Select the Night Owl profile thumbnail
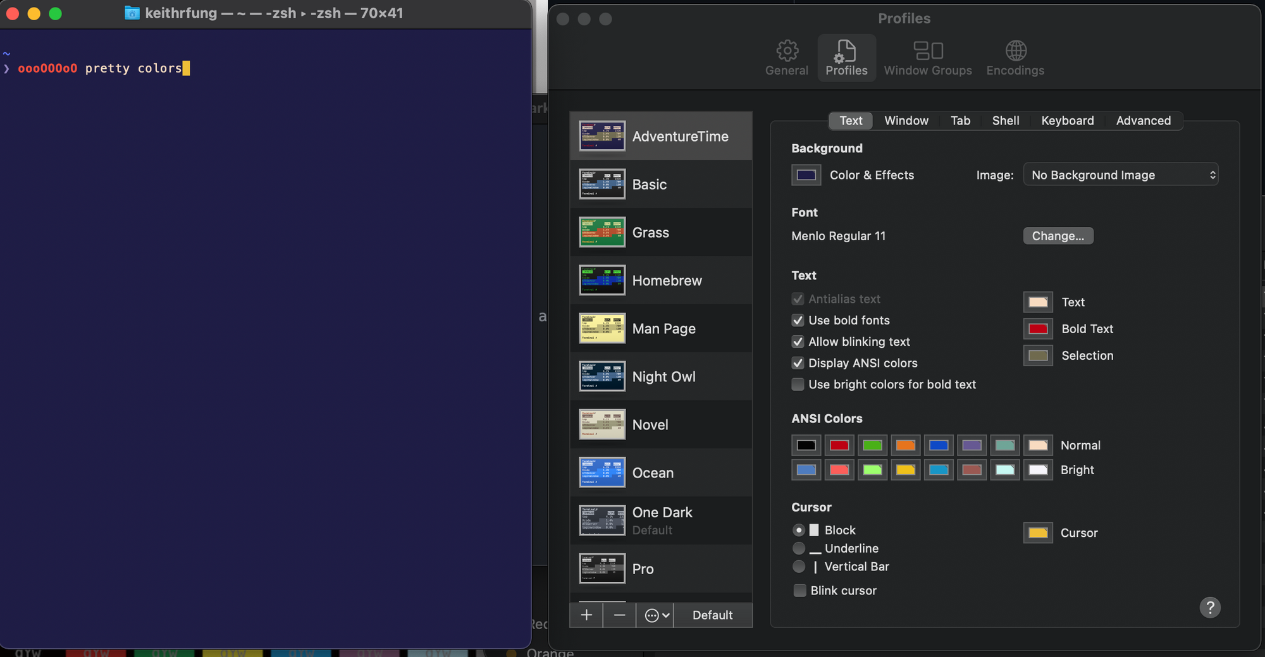This screenshot has width=1265, height=657. 602,376
